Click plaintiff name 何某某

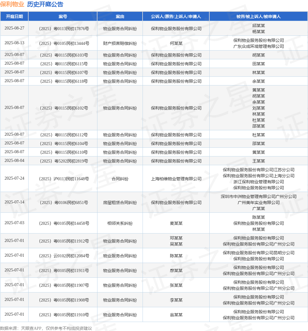(176, 44)
